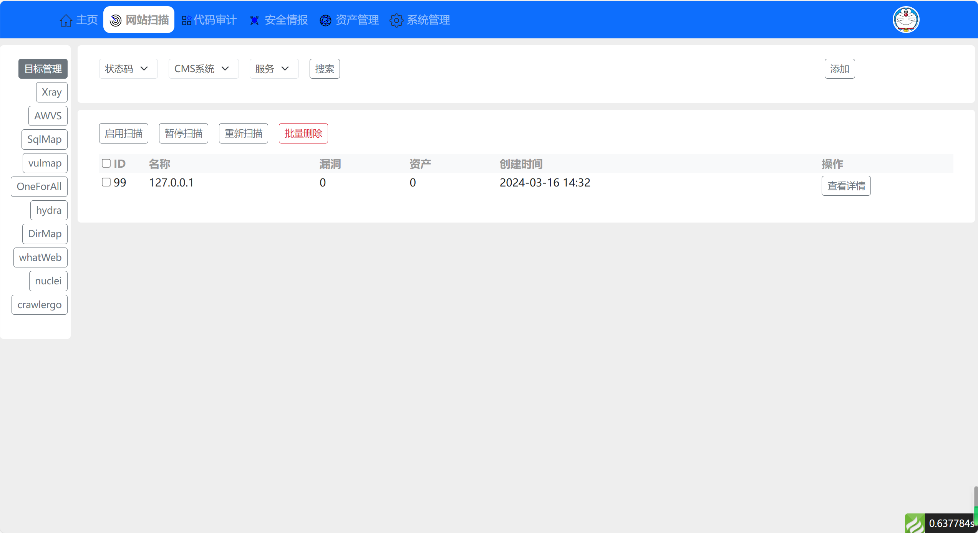Expand the 服务 dropdown filter
978x533 pixels.
pyautogui.click(x=274, y=69)
